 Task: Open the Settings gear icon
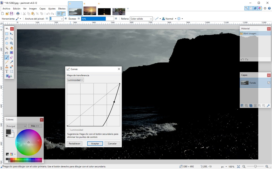(265, 8)
